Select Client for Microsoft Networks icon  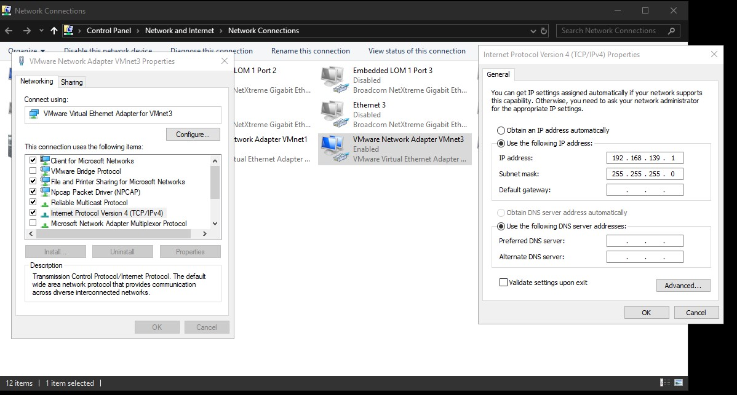[45, 160]
